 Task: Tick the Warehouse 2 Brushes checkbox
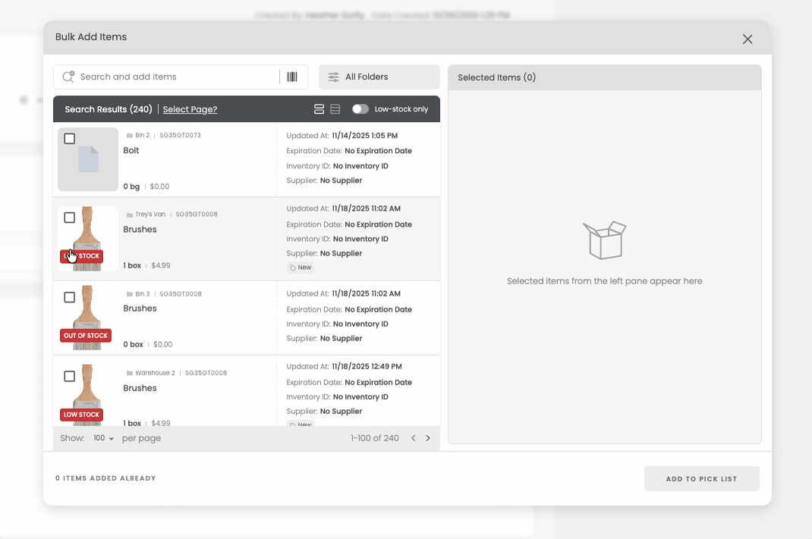70,376
